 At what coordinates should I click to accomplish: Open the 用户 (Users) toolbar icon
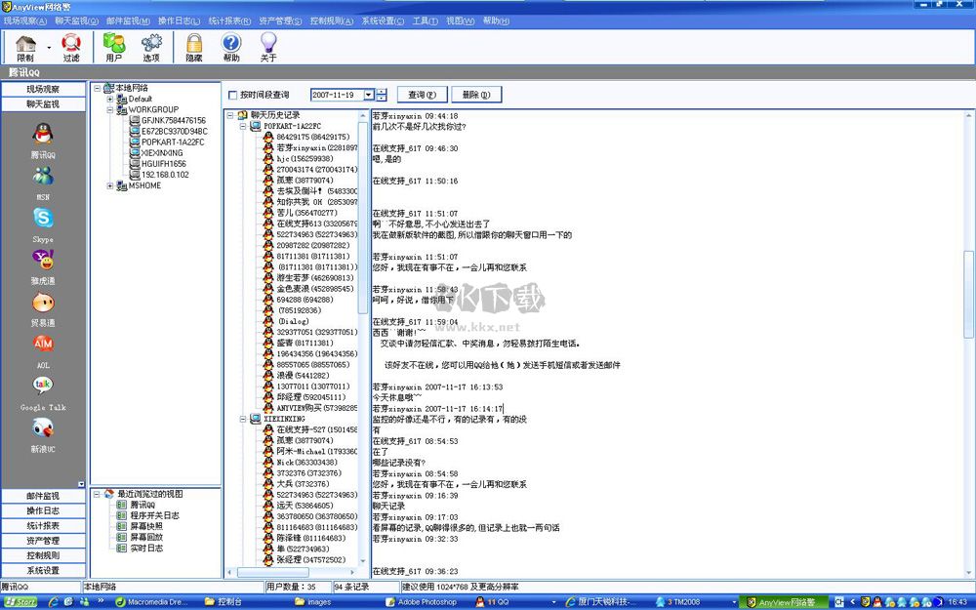pyautogui.click(x=114, y=47)
